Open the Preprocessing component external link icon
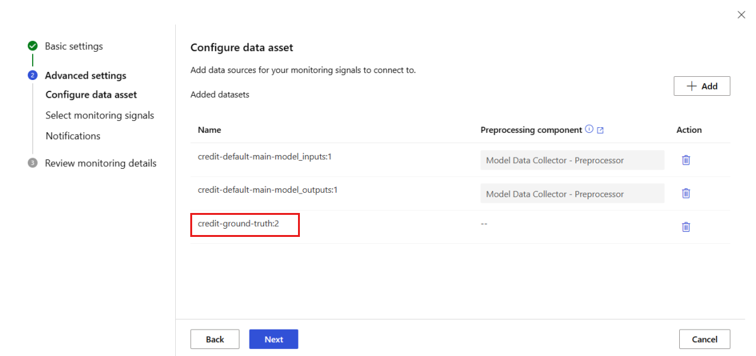The image size is (756, 356). coord(600,130)
